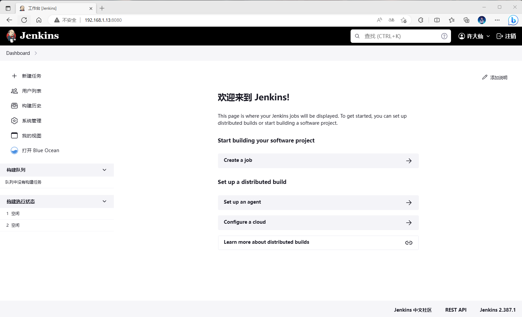Viewport: 522px width, 317px height.
Task: Click Configure a cloud
Action: (318, 223)
